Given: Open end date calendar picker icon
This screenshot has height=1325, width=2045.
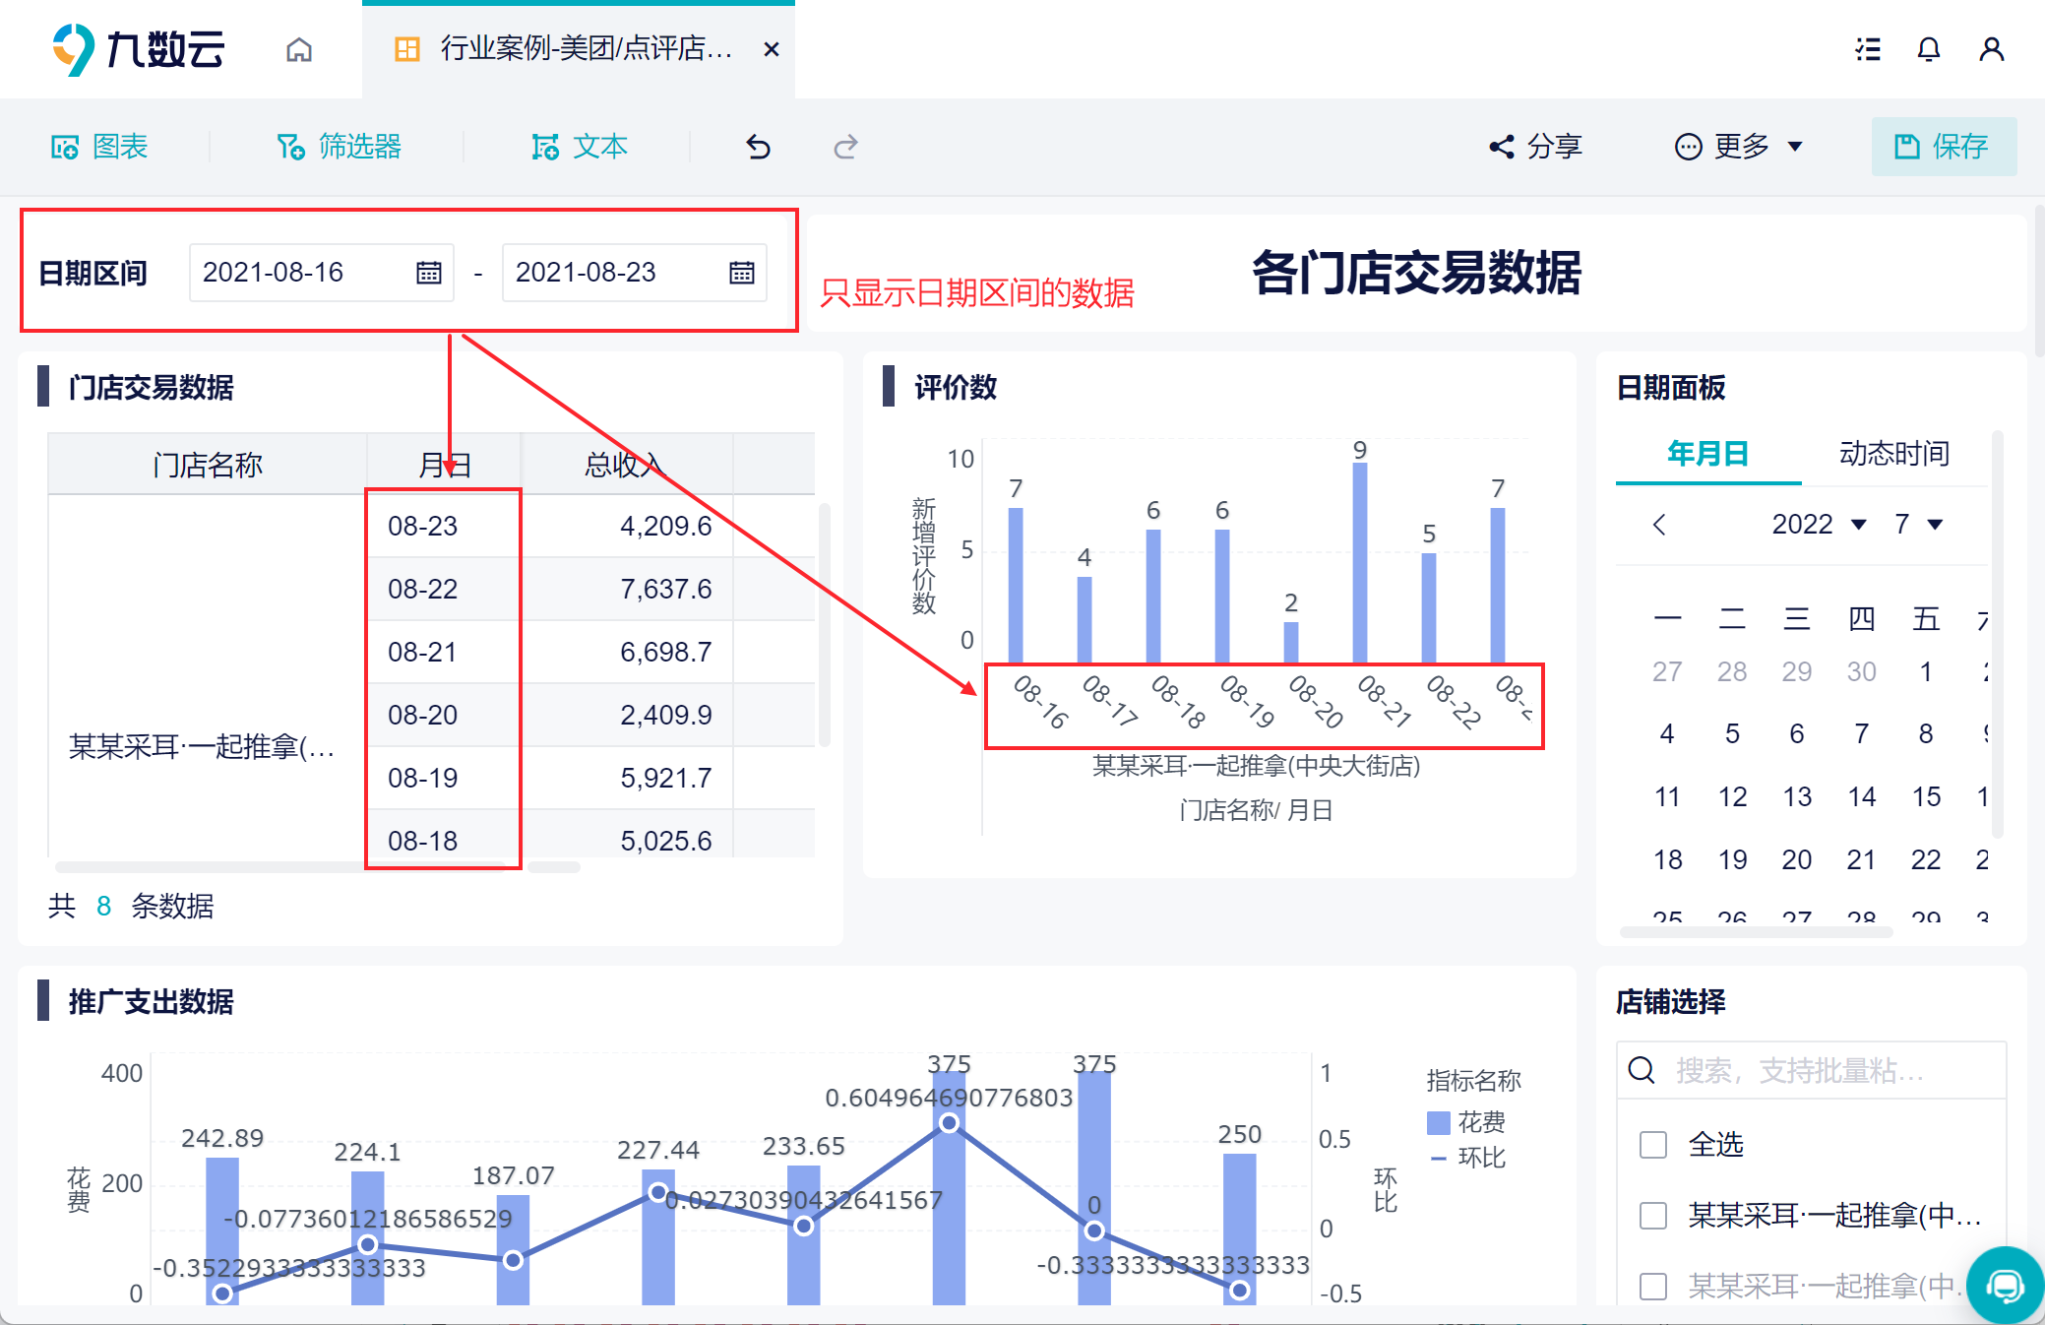Looking at the screenshot, I should 742,273.
